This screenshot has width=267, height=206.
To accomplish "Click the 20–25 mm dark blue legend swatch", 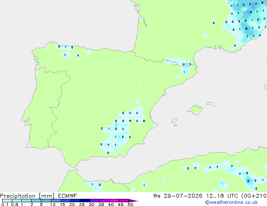I will click(x=75, y=201).
